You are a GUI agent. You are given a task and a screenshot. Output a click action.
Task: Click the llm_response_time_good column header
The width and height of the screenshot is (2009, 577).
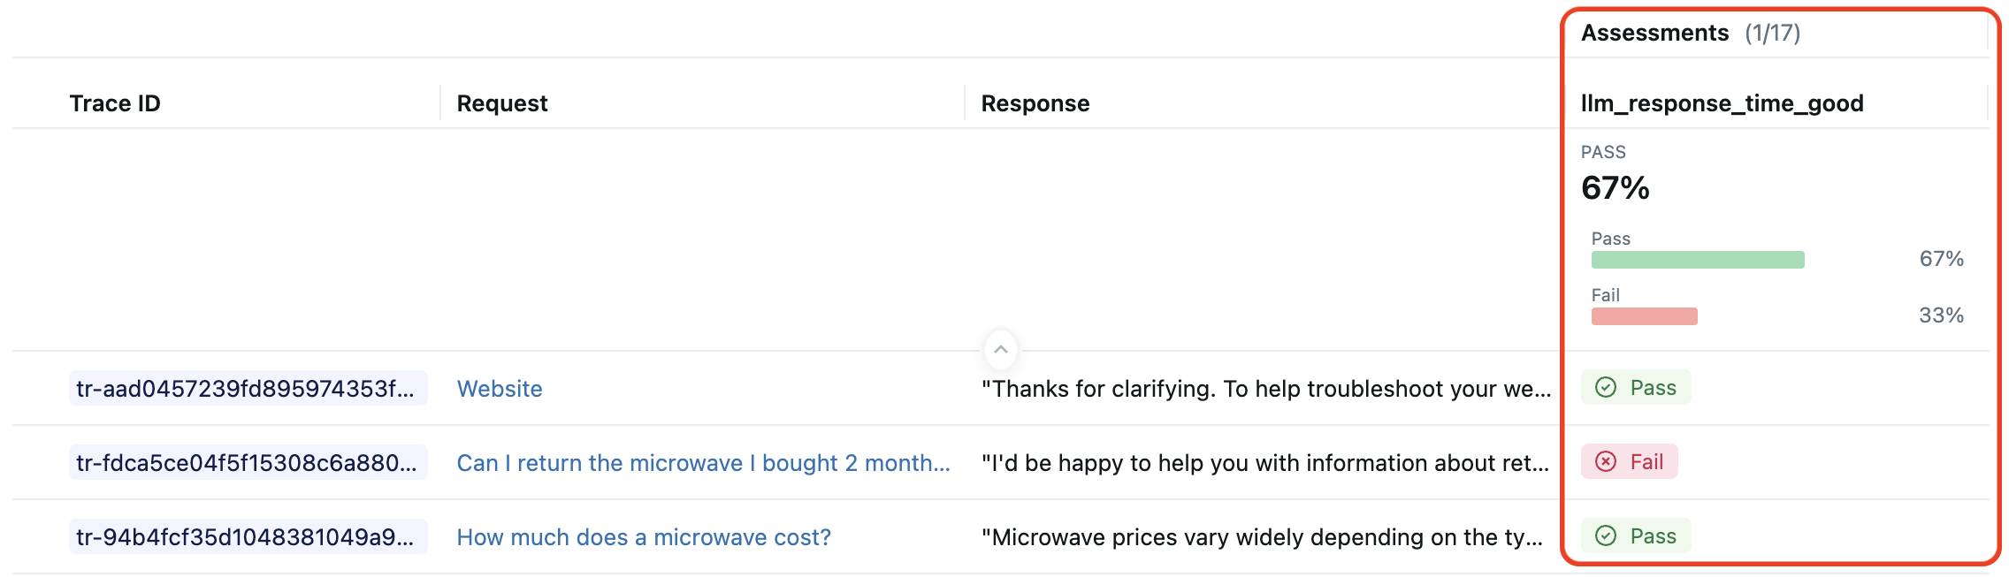coord(1722,103)
